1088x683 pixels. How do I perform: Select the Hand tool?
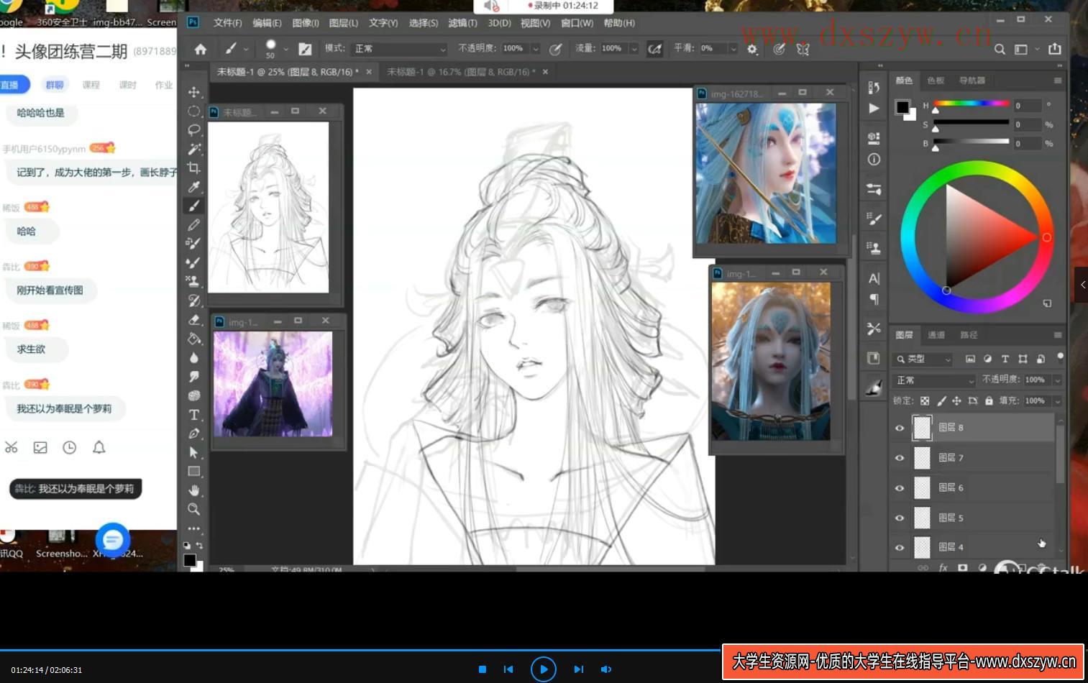[193, 490]
